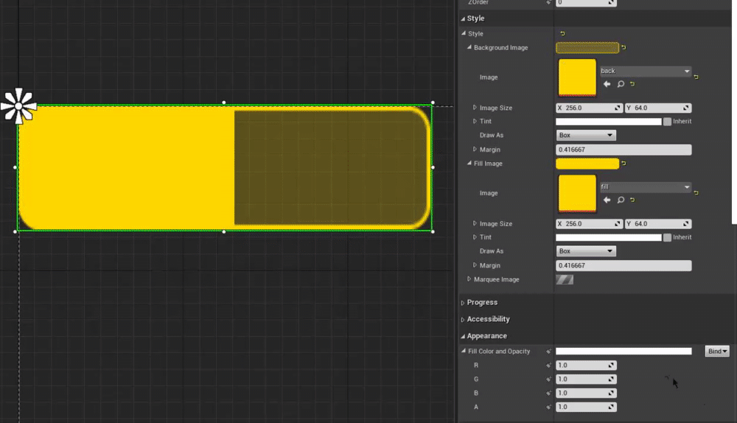737x423 pixels.
Task: Browse to 'back' asset with magnifier icon
Action: pos(621,84)
